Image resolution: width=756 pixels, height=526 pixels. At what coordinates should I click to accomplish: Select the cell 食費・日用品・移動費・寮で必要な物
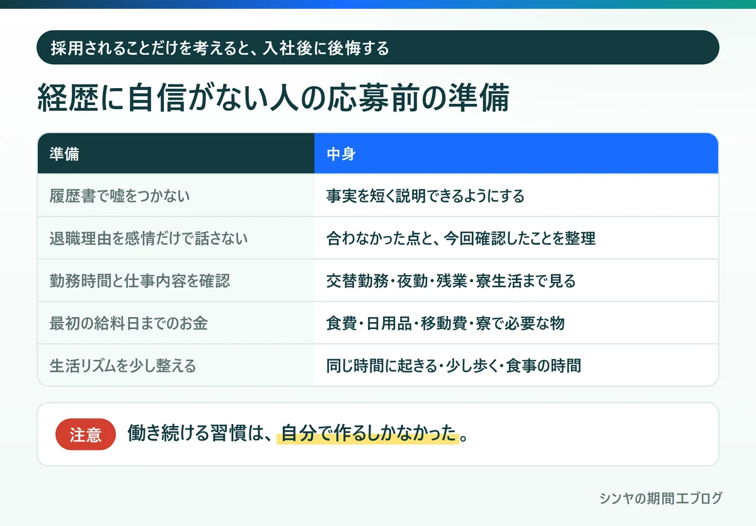tap(516, 323)
